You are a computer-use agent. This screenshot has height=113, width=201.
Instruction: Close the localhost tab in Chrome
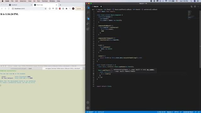pyautogui.click(x=31, y=5)
